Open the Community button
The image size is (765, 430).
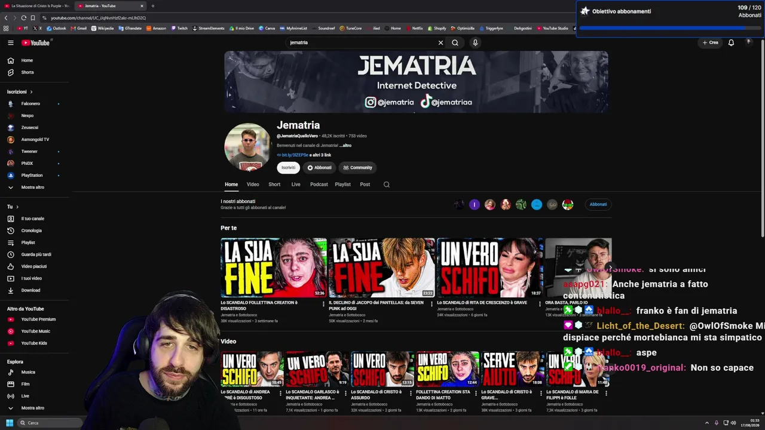point(357,168)
